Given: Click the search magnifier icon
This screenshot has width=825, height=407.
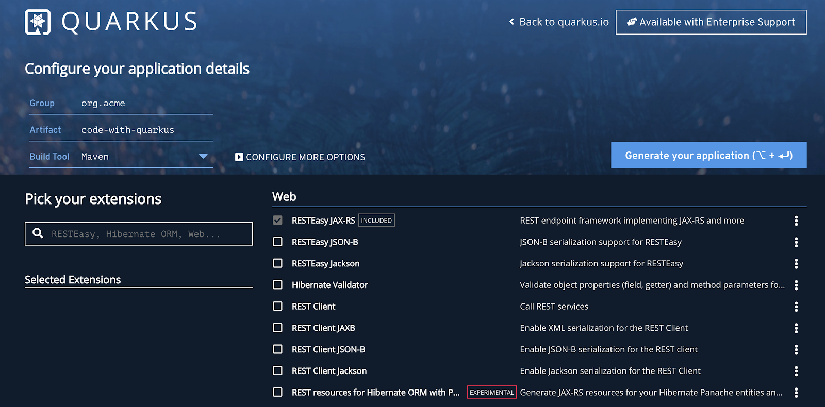Looking at the screenshot, I should tap(38, 233).
